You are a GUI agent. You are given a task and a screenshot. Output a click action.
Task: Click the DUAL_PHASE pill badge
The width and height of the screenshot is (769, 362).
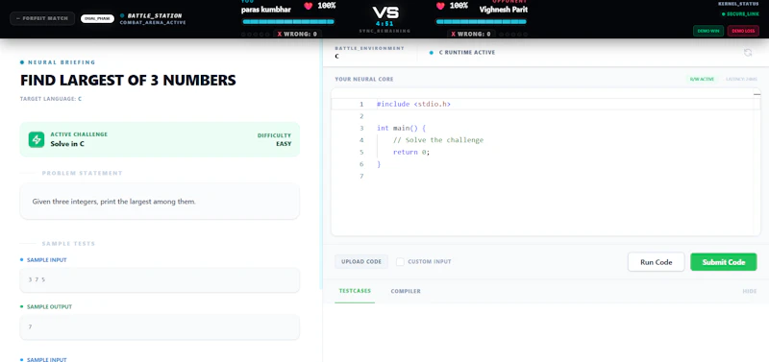pyautogui.click(x=97, y=18)
